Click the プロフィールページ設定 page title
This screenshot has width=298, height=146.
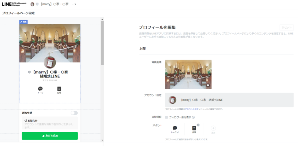click(18, 13)
